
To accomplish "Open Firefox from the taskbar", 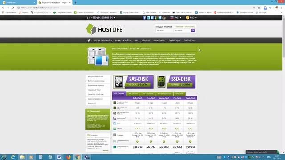I will 68,157.
